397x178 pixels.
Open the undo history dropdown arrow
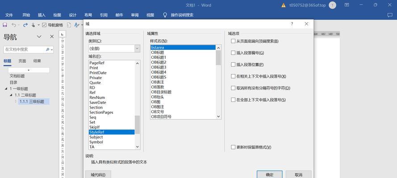click(x=19, y=25)
